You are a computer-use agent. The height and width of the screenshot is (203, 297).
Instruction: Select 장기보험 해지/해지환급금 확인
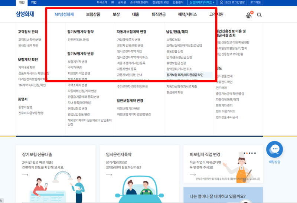click(189, 75)
